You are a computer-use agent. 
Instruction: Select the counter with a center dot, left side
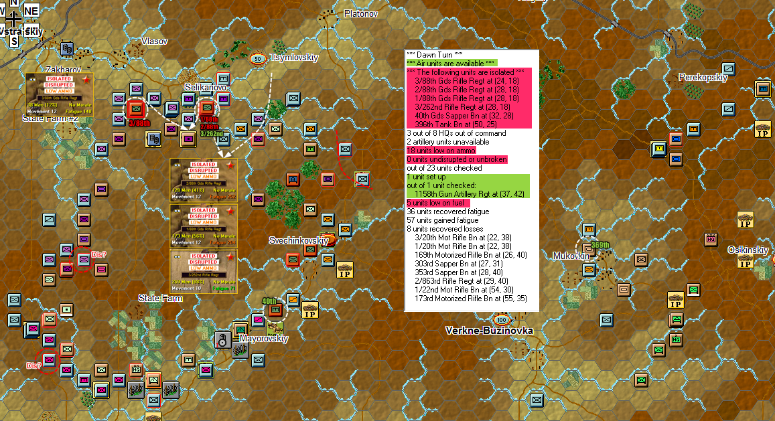coord(66,310)
